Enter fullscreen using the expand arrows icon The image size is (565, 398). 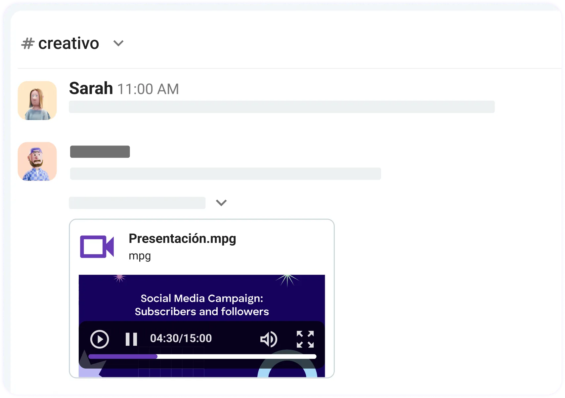point(305,339)
